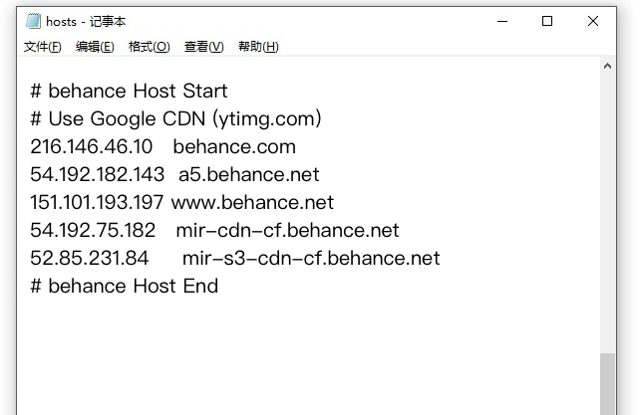Screen dimensions: 642x415
Task: Click the Notepad icon in title bar
Action: pyautogui.click(x=33, y=21)
